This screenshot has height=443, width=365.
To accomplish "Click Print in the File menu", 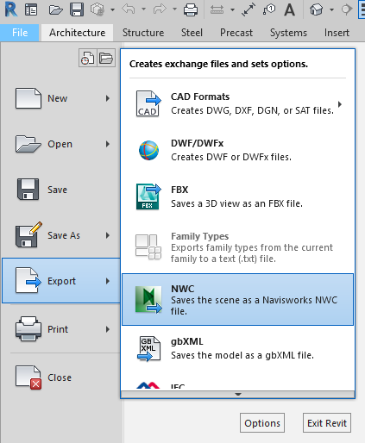I will click(61, 329).
